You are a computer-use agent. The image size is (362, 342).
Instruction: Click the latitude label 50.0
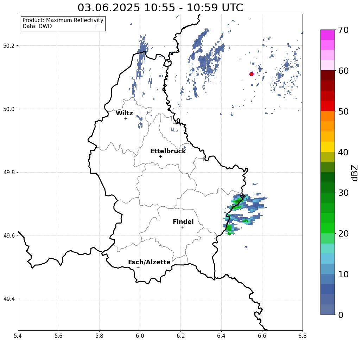tap(8, 109)
